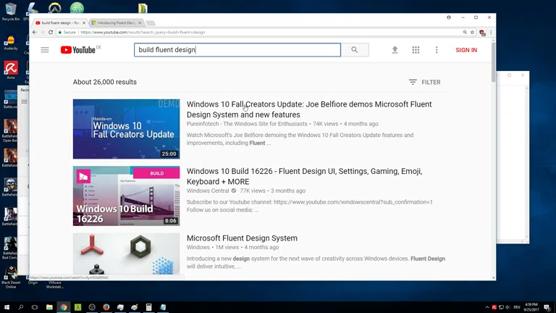Bookmark this page with star icon

[x=473, y=33]
